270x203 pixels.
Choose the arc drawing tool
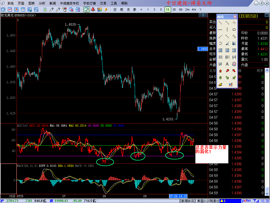click(220, 43)
